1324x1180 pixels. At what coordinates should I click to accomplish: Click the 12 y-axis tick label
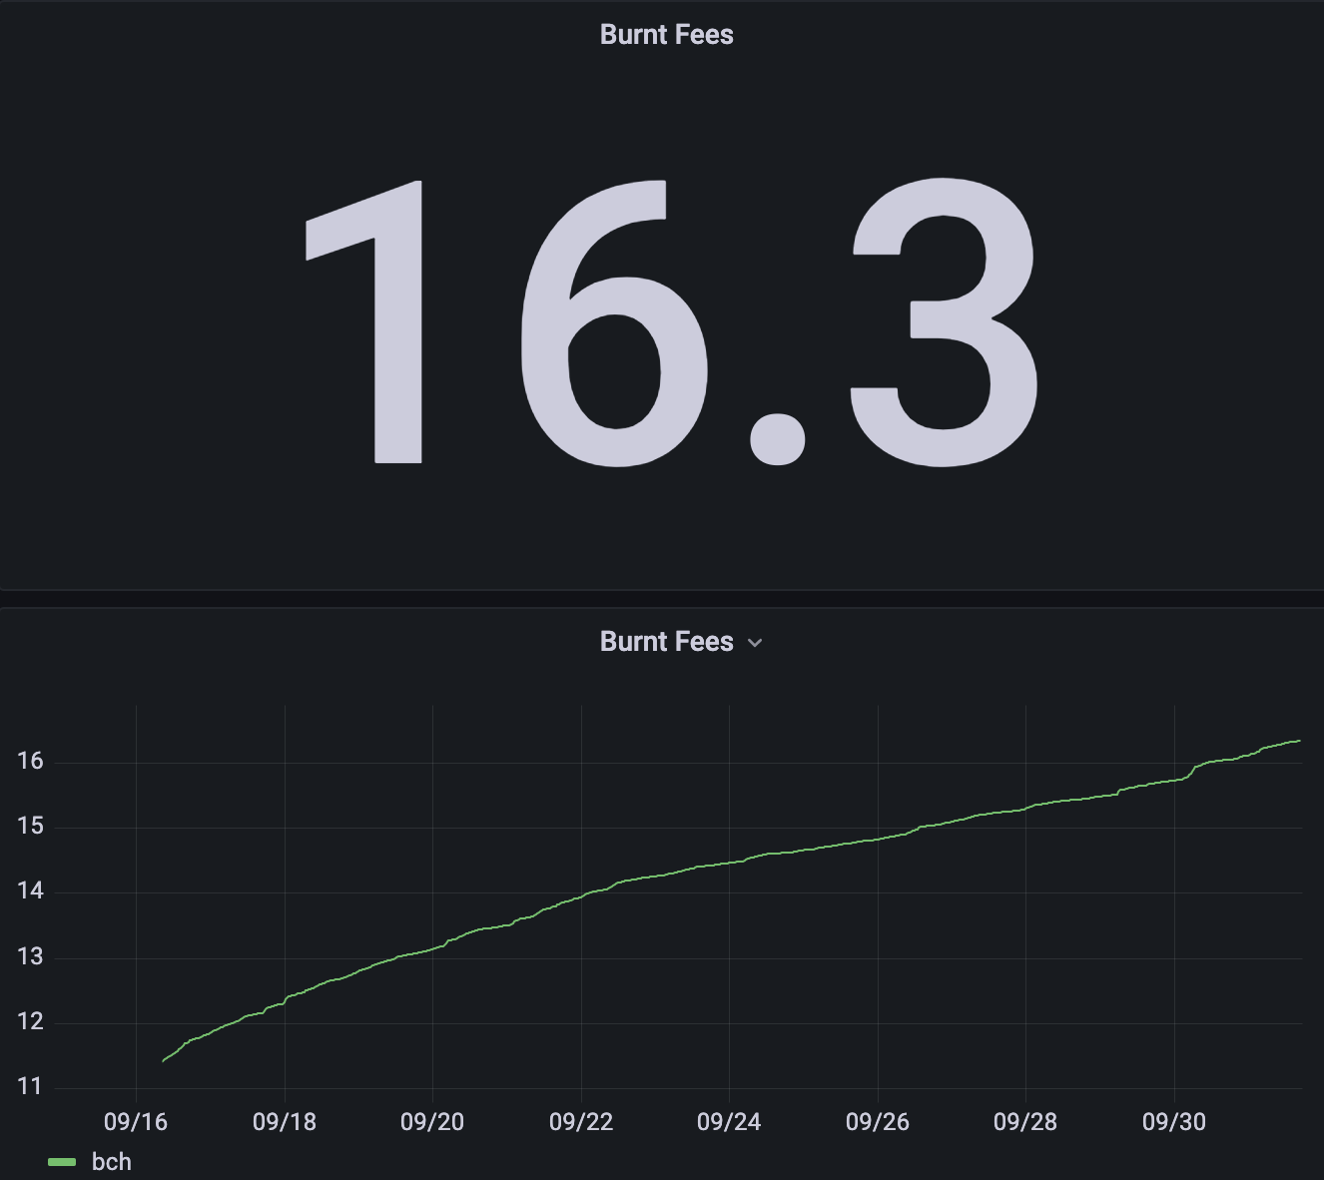click(x=31, y=1022)
